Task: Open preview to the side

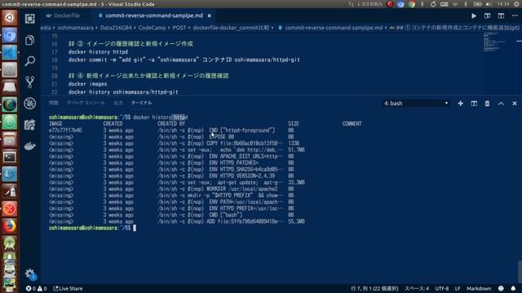Action: click(x=488, y=16)
